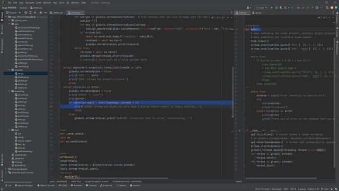Screen dimensions: 339x191
Task: Select README.txt in the project tree
Action: (x=19, y=166)
